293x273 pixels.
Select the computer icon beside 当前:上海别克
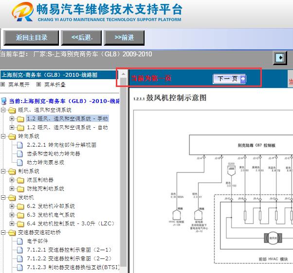pyautogui.click(x=3, y=101)
